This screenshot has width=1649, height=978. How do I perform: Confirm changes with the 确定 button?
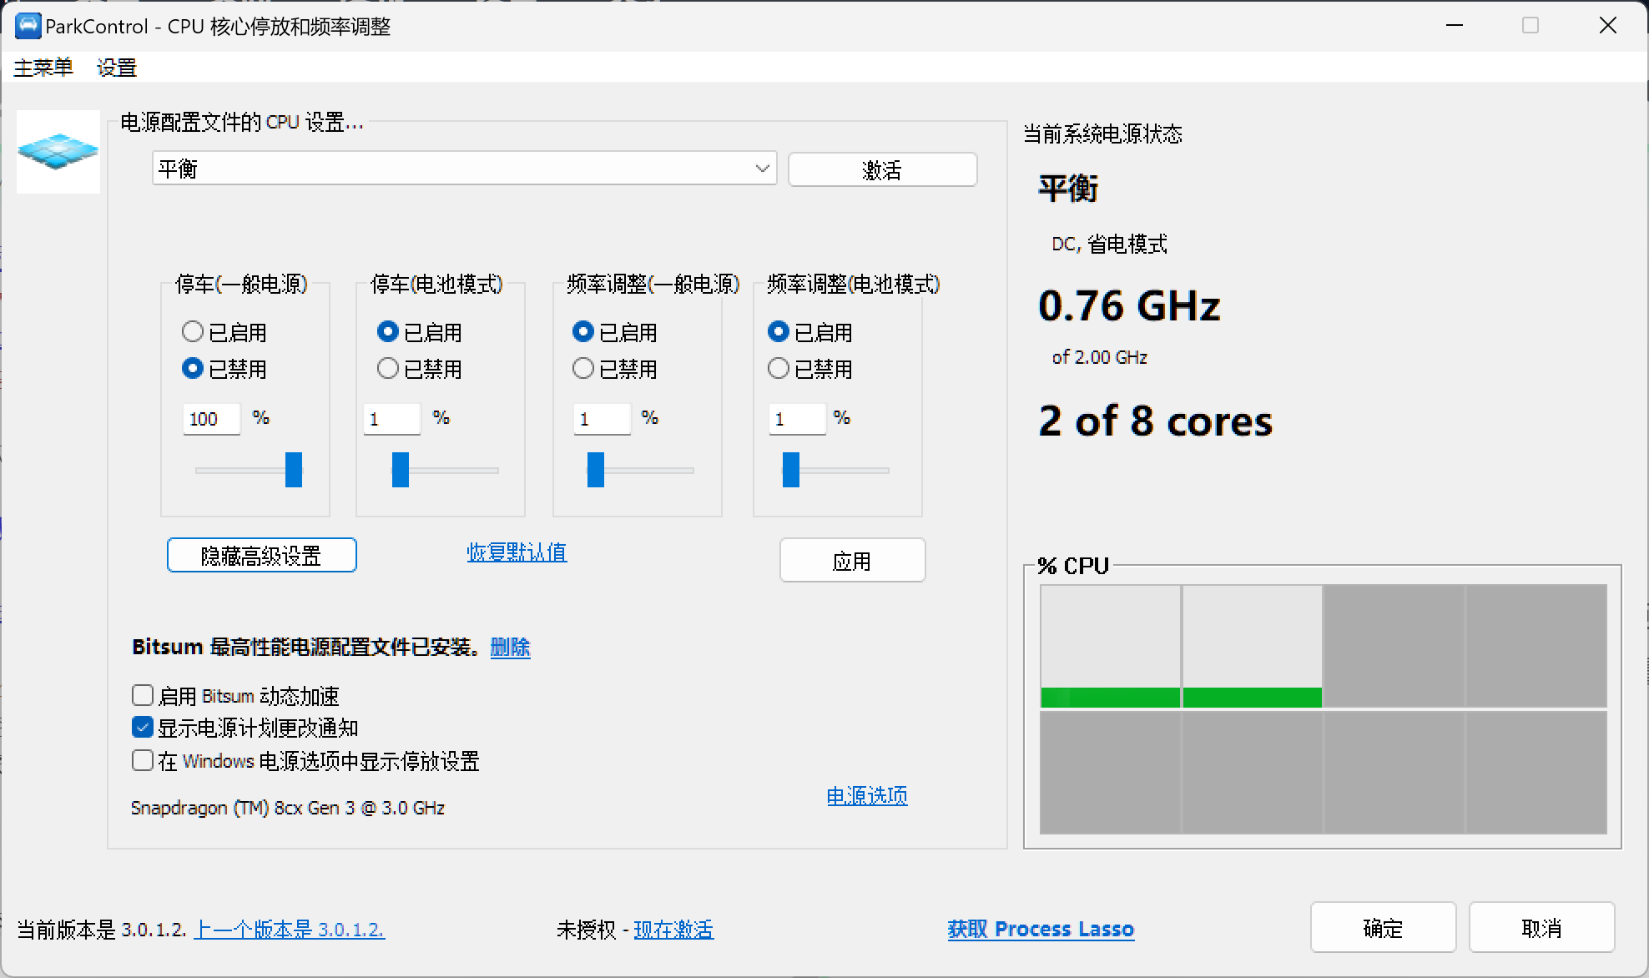pos(1382,927)
